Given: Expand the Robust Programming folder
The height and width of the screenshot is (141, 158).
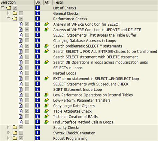Looking at the screenshot, I should click(8, 138).
